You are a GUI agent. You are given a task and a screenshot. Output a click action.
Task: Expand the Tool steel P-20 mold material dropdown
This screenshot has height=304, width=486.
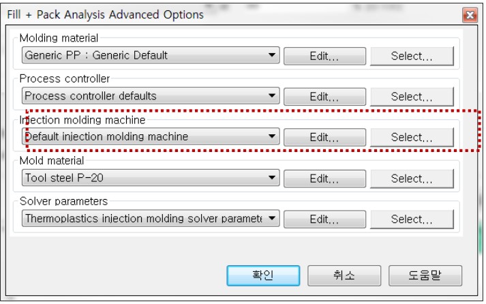click(151, 178)
